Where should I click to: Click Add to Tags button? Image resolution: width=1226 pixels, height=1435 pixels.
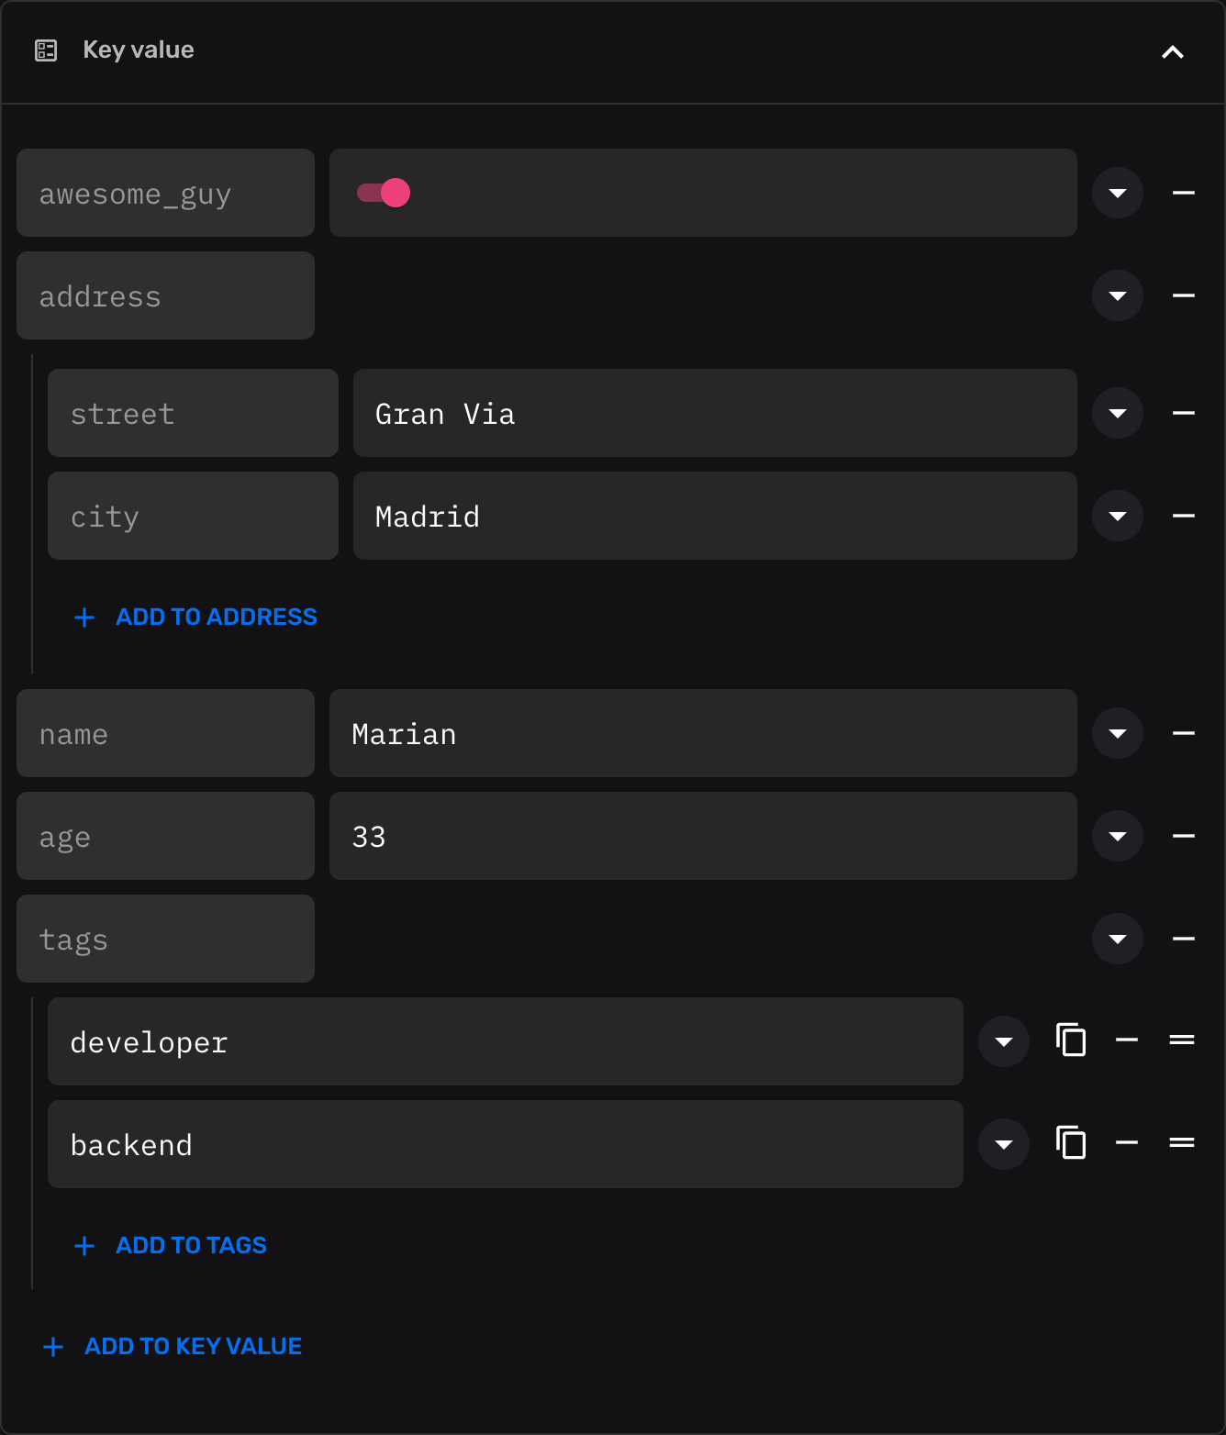[171, 1245]
